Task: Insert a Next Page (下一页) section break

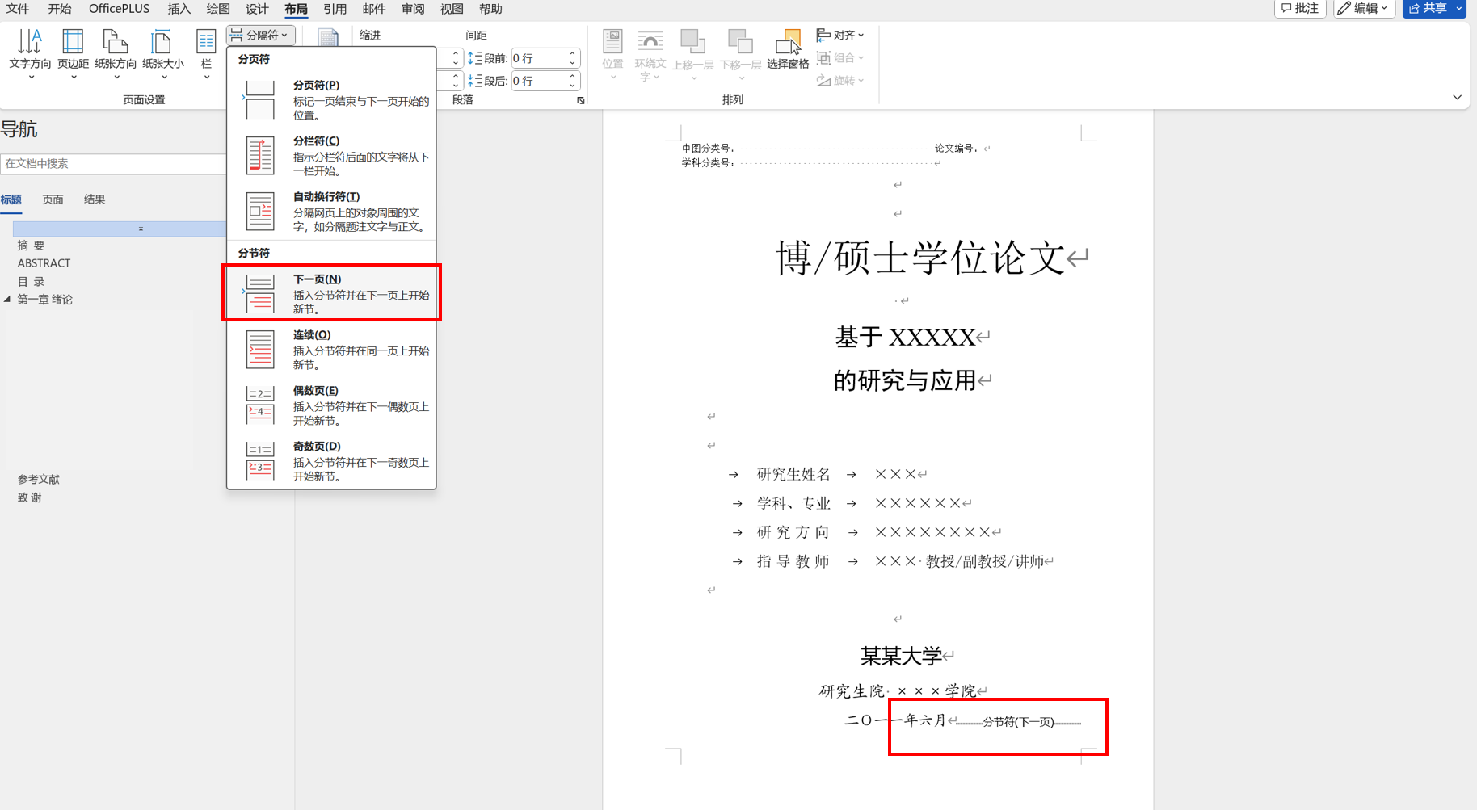Action: coord(331,293)
